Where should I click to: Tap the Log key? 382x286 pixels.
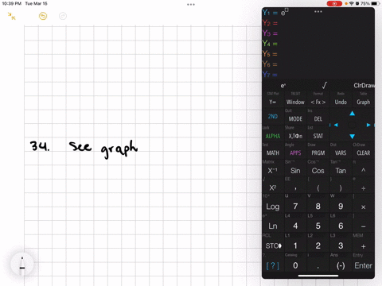(273, 207)
